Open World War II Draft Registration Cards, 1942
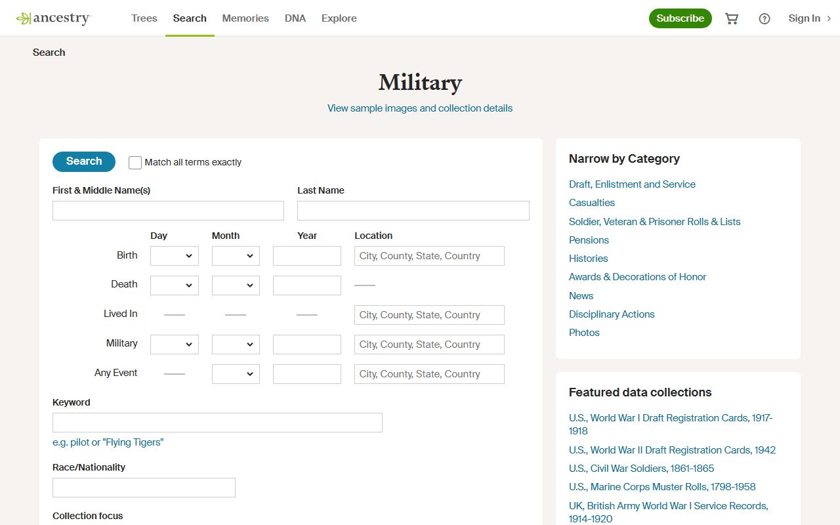Image resolution: width=840 pixels, height=525 pixels. click(x=672, y=450)
